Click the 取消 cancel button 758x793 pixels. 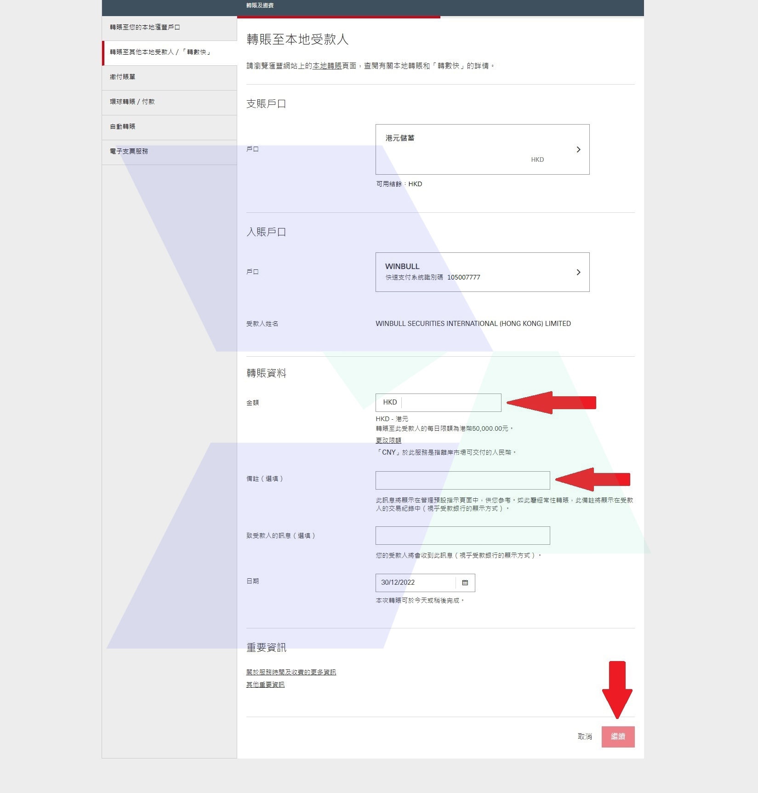coord(585,736)
